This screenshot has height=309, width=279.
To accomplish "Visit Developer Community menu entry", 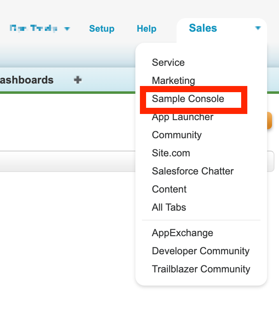I will 200,251.
